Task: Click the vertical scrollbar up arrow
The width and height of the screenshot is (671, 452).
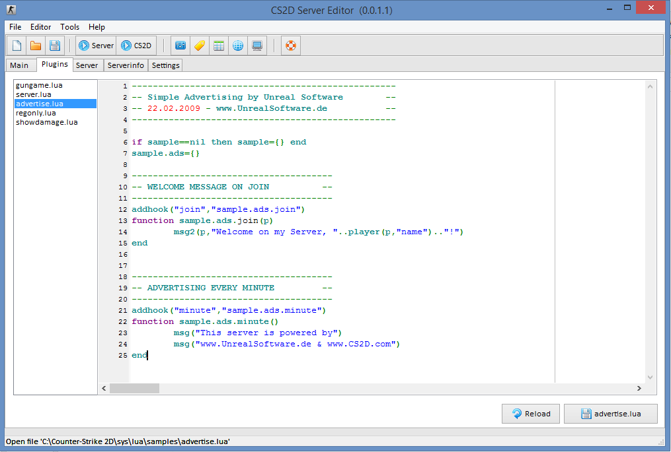Action: (650, 86)
